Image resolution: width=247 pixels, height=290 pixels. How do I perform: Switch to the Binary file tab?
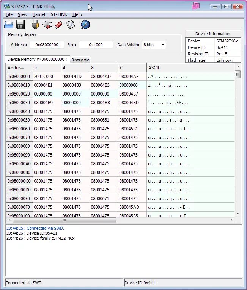(80, 60)
